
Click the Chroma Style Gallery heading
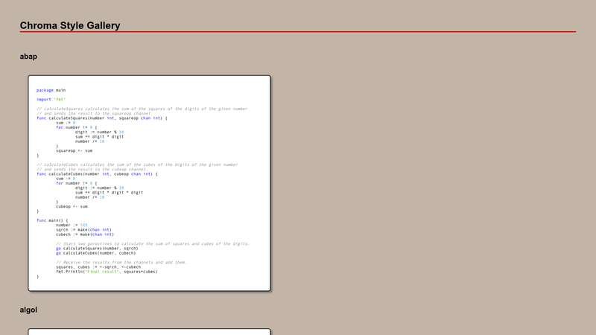(x=70, y=25)
